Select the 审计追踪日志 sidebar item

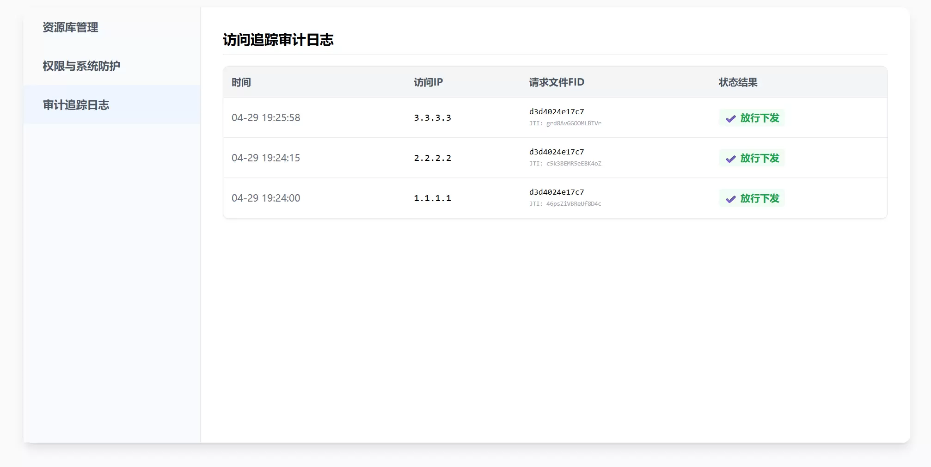[111, 105]
